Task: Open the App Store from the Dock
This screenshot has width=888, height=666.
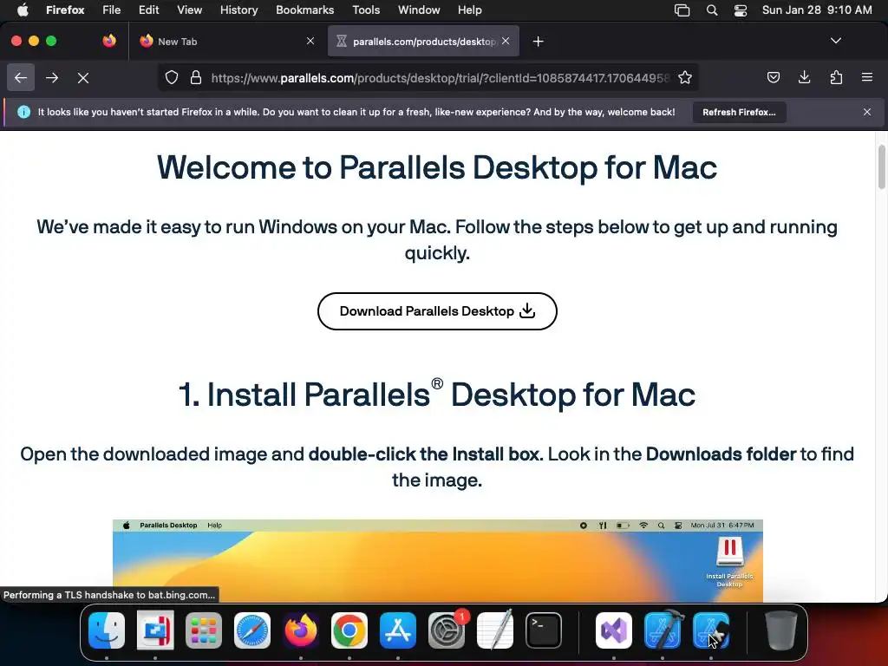Action: [397, 630]
